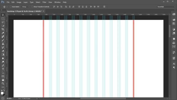Select the History Brush tool
The image size is (177, 100).
click(3, 47)
